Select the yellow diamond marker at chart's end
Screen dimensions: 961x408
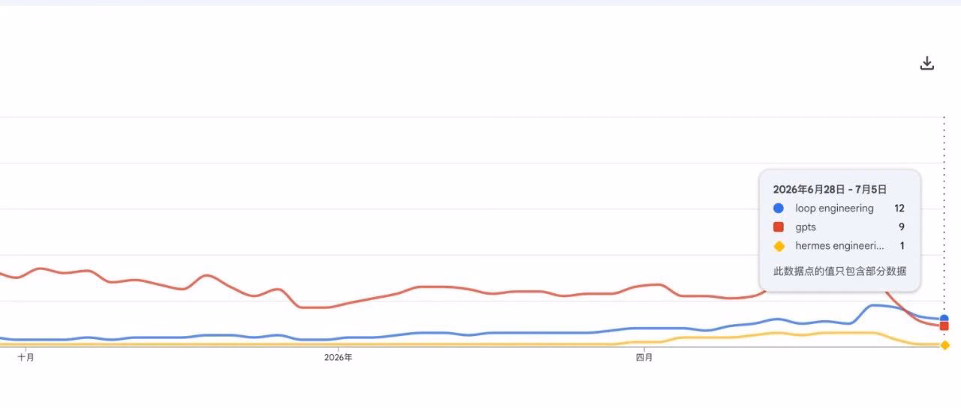pos(944,345)
